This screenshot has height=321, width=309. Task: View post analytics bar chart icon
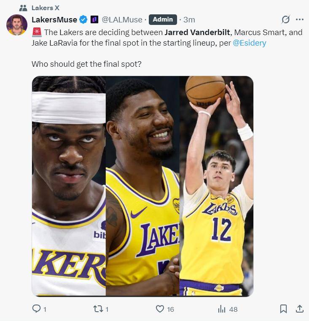point(222,309)
